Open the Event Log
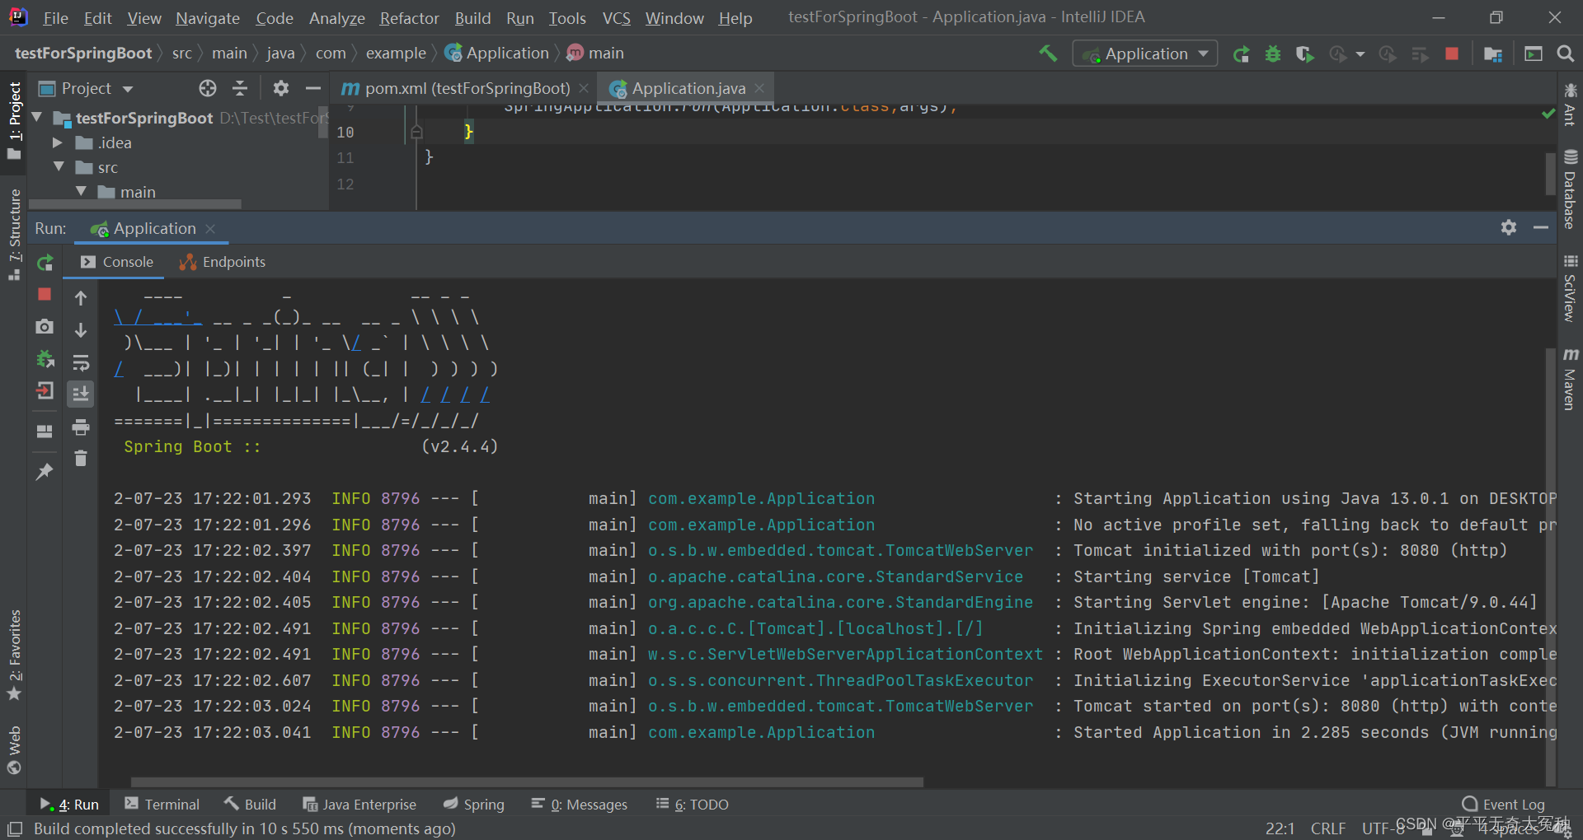 [x=1503, y=805]
